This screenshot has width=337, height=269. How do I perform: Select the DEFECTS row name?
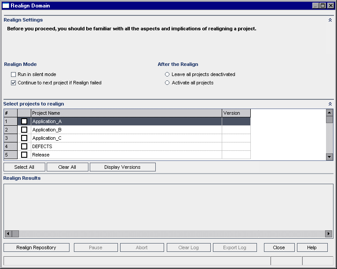pos(42,146)
